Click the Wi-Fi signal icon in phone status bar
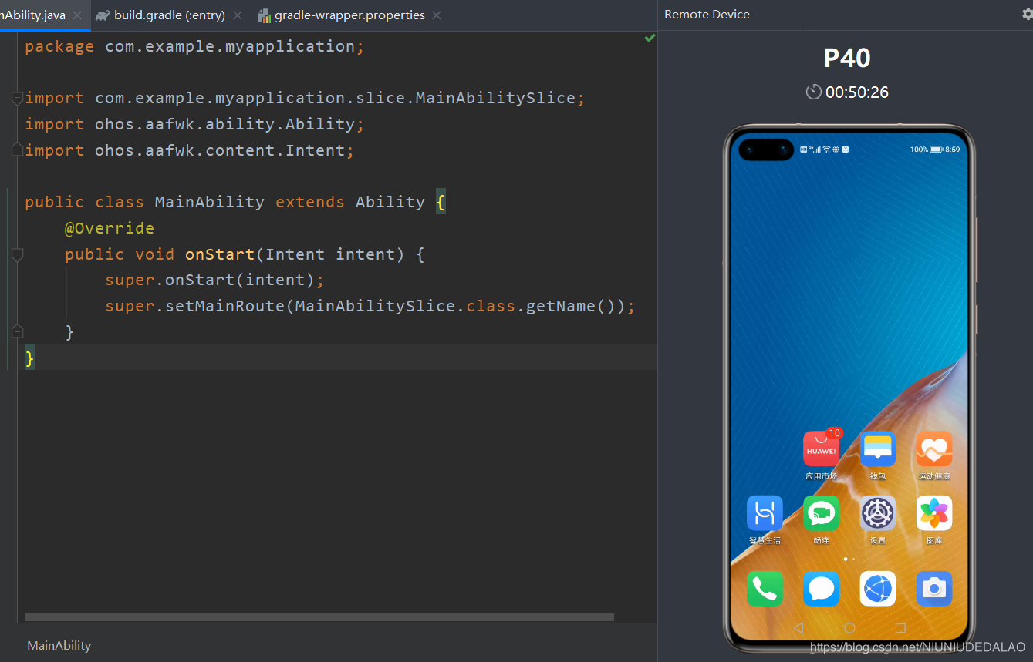This screenshot has height=662, width=1033. coord(827,149)
